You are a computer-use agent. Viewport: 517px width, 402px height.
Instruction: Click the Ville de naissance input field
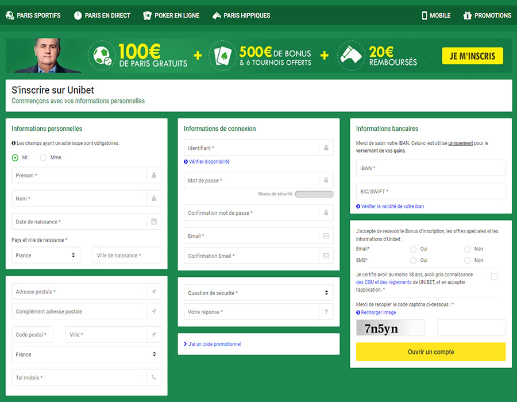pyautogui.click(x=127, y=255)
